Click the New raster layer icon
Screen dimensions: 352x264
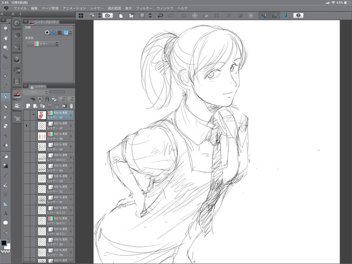(28, 106)
